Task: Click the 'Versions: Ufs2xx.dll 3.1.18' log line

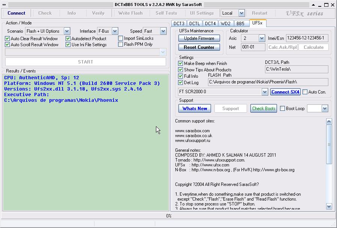Action: pos(73,89)
